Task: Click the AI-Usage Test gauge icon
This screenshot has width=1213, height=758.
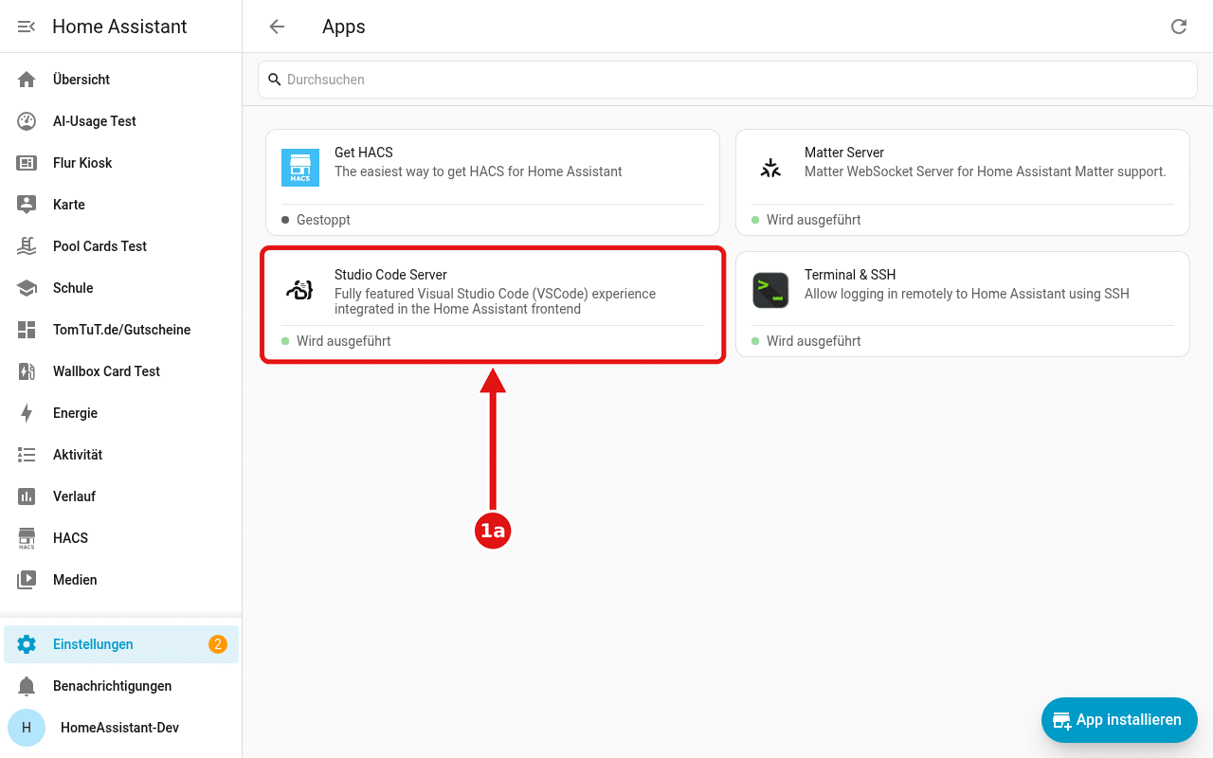Action: pos(27,121)
